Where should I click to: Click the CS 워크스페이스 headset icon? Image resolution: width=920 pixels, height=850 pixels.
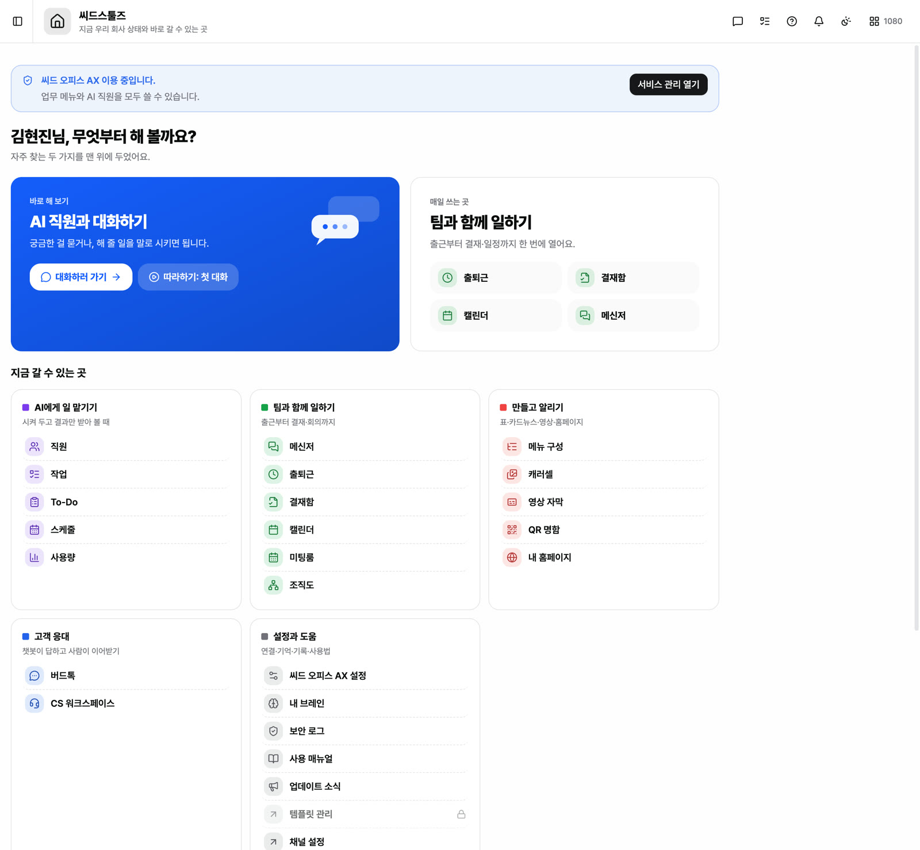pos(34,703)
